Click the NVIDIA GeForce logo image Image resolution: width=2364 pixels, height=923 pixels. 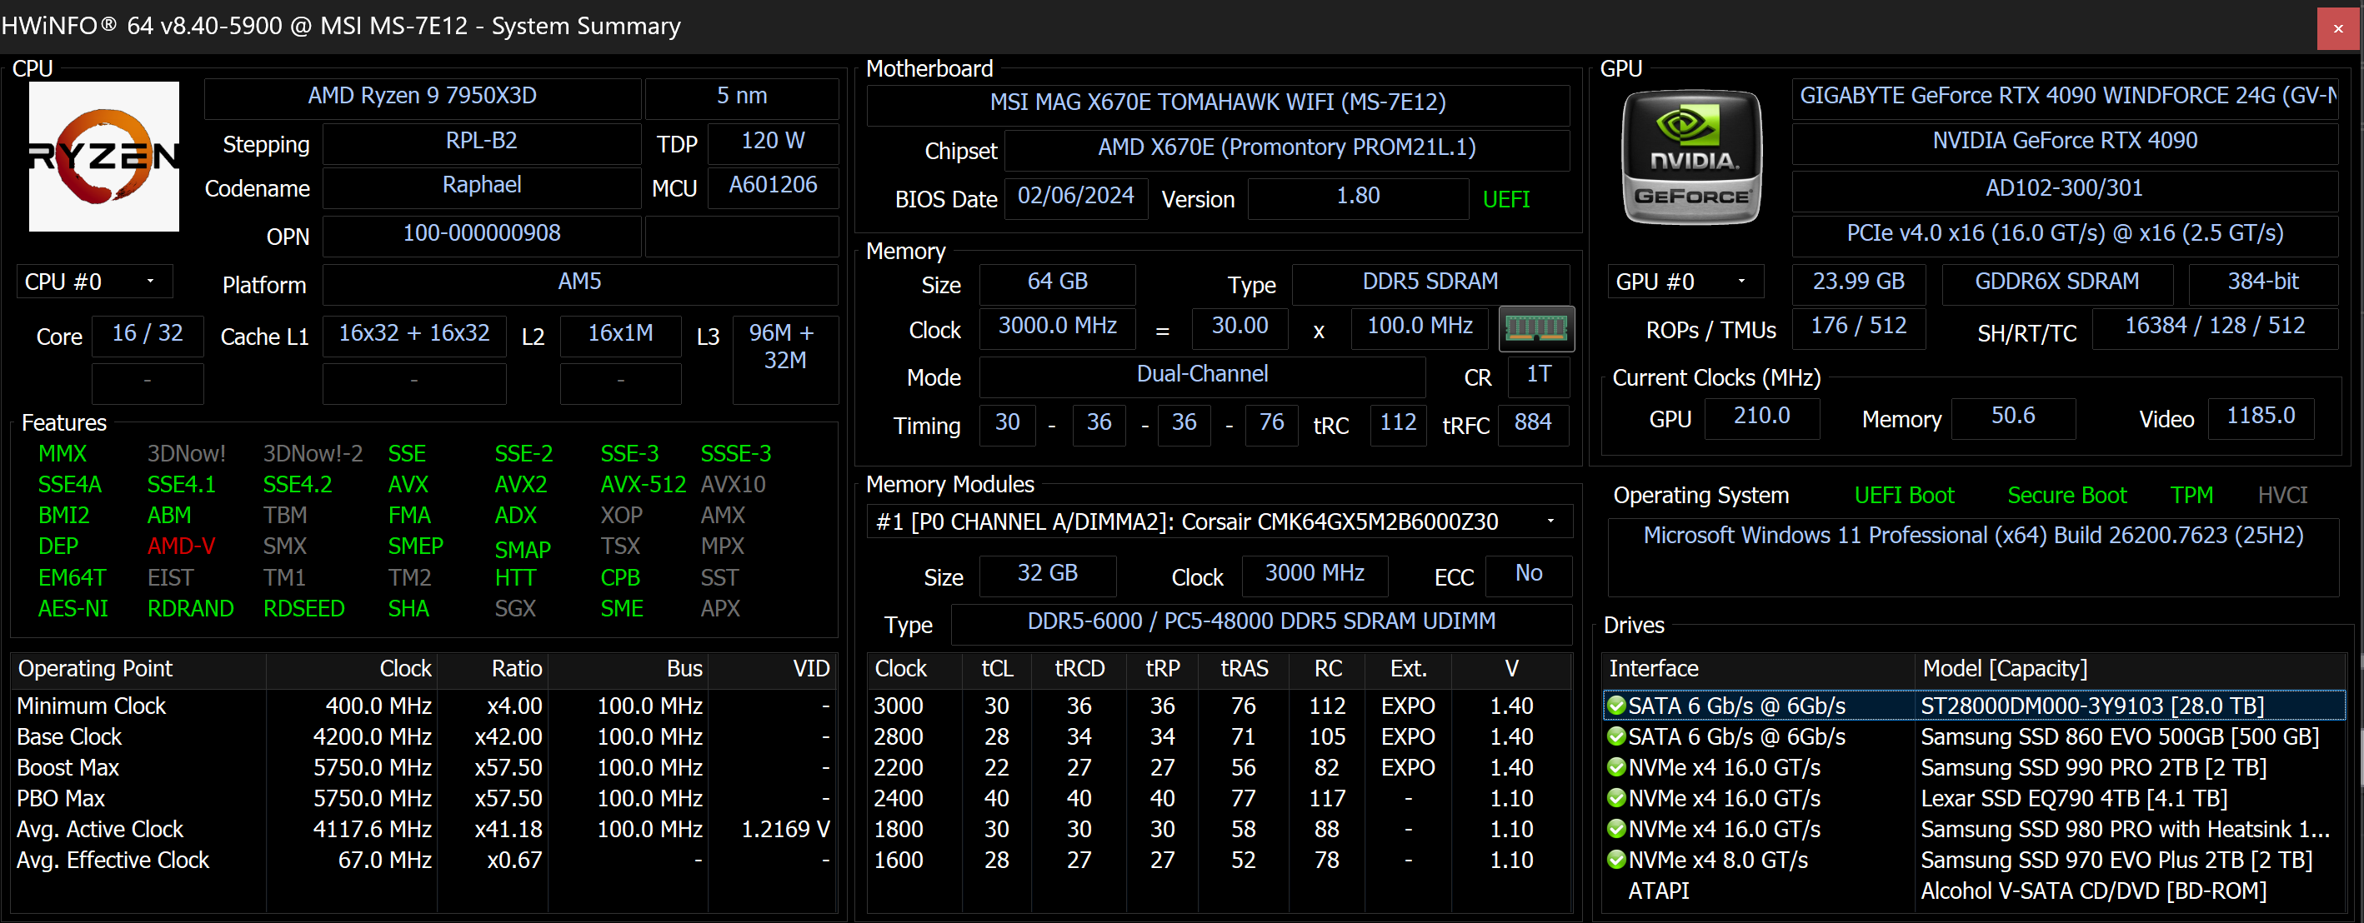(1691, 157)
